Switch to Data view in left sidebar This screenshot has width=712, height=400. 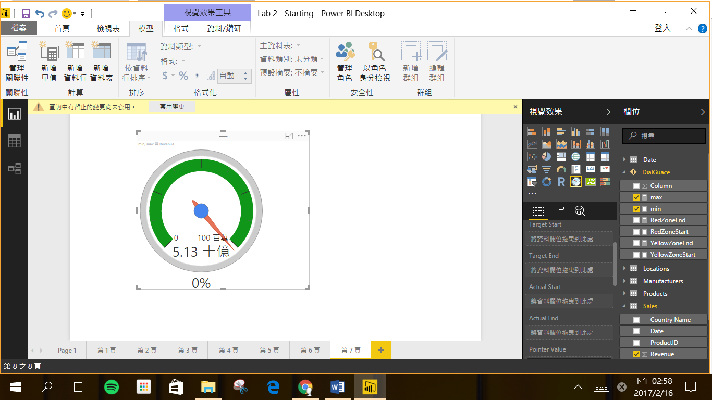[x=14, y=141]
